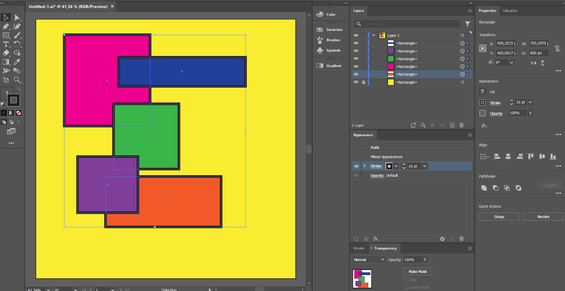Hide the yellow locked Rectangle layer
The width and height of the screenshot is (565, 291).
(x=356, y=82)
